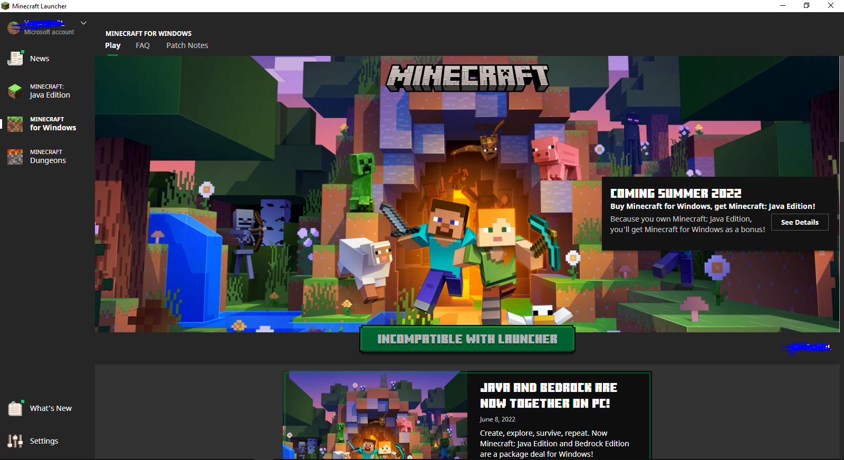
Task: Click the See Details button
Action: [800, 222]
